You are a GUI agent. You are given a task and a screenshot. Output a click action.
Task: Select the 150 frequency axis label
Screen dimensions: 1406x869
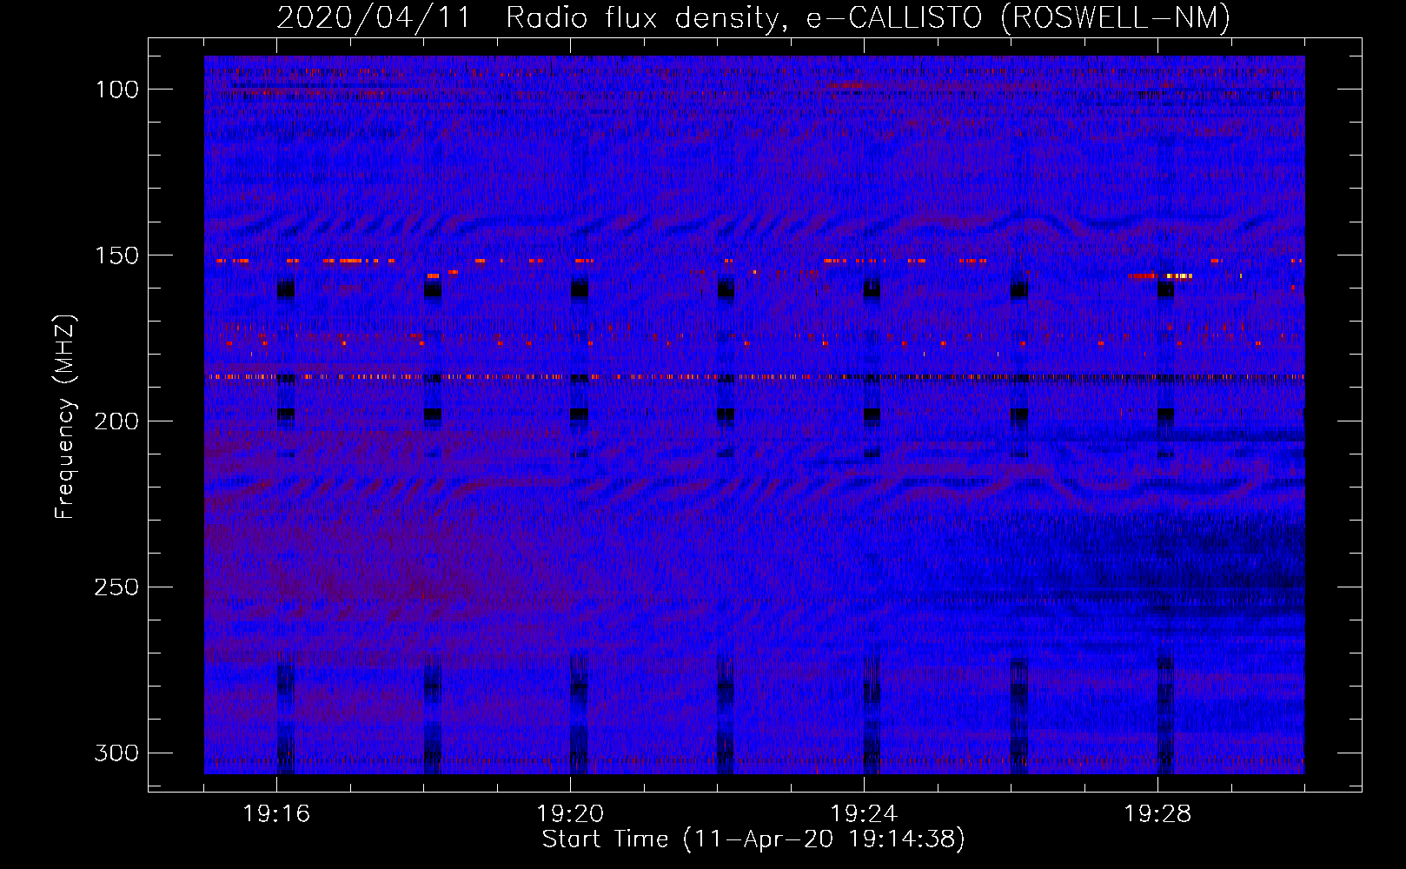tap(116, 255)
